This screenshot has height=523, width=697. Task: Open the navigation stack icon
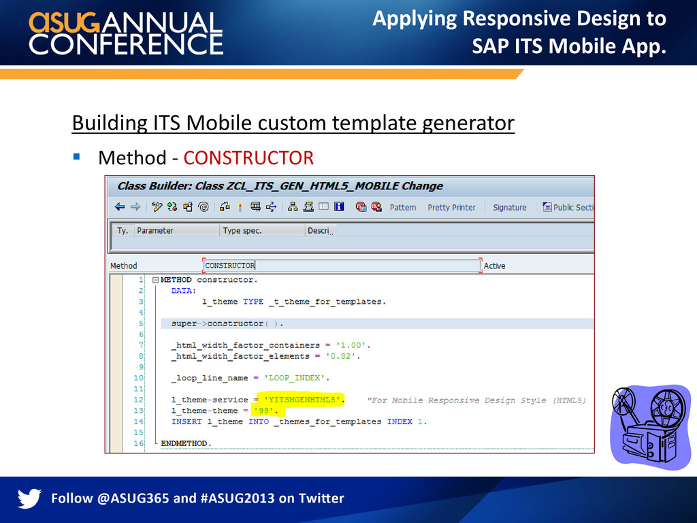click(x=308, y=207)
